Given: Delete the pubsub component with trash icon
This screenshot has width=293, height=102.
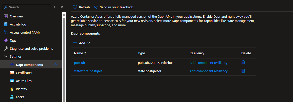Looking at the screenshot, I should point(243,62).
